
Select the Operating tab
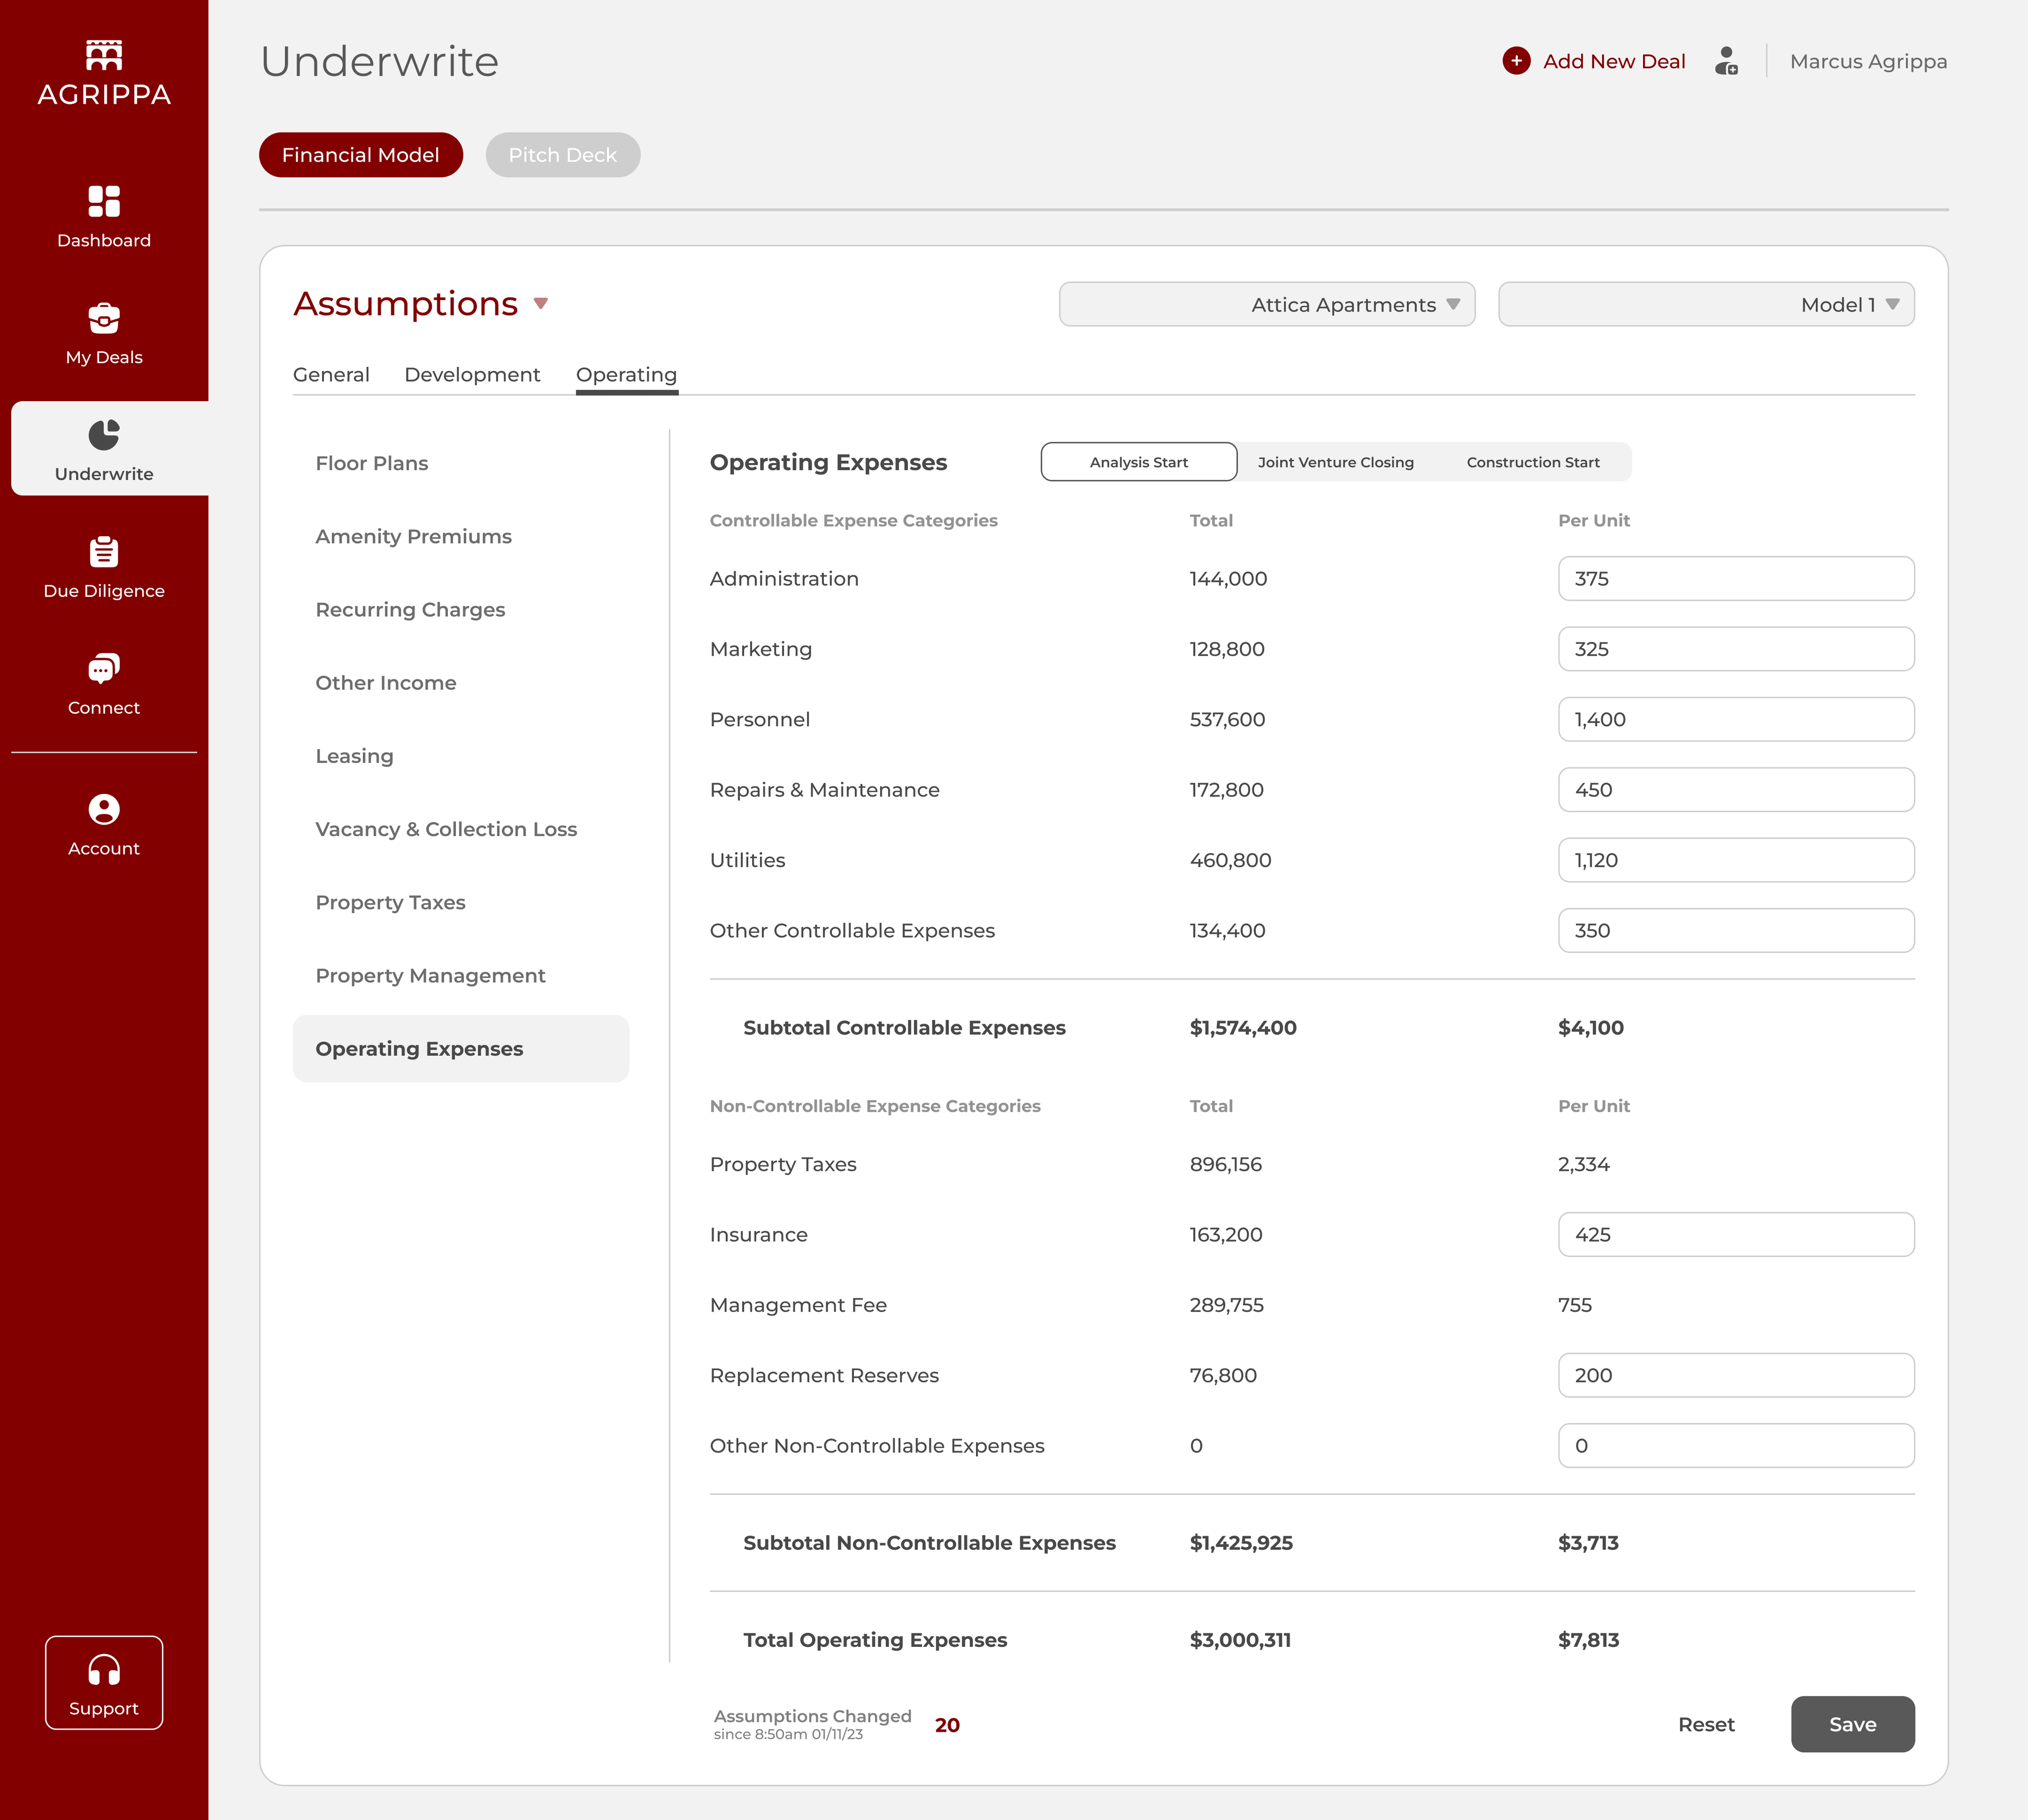click(626, 374)
